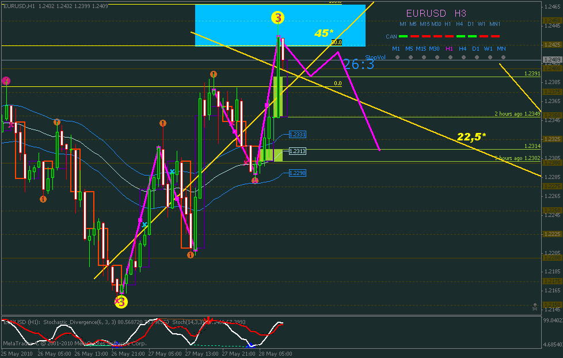Click the boxed 1.2313 band value
This screenshot has width=563, height=358.
click(x=297, y=151)
